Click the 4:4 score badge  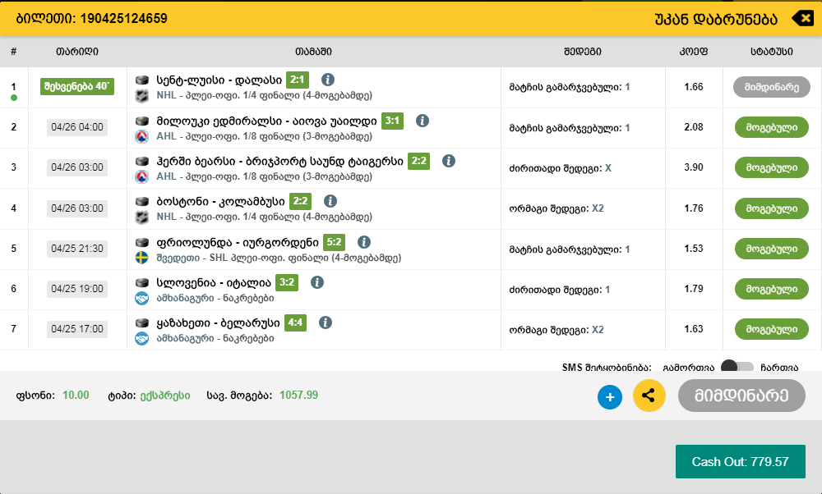[295, 322]
